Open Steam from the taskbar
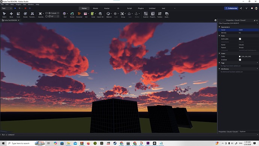Image resolution: width=259 pixels, height=146 pixels. (115, 143)
